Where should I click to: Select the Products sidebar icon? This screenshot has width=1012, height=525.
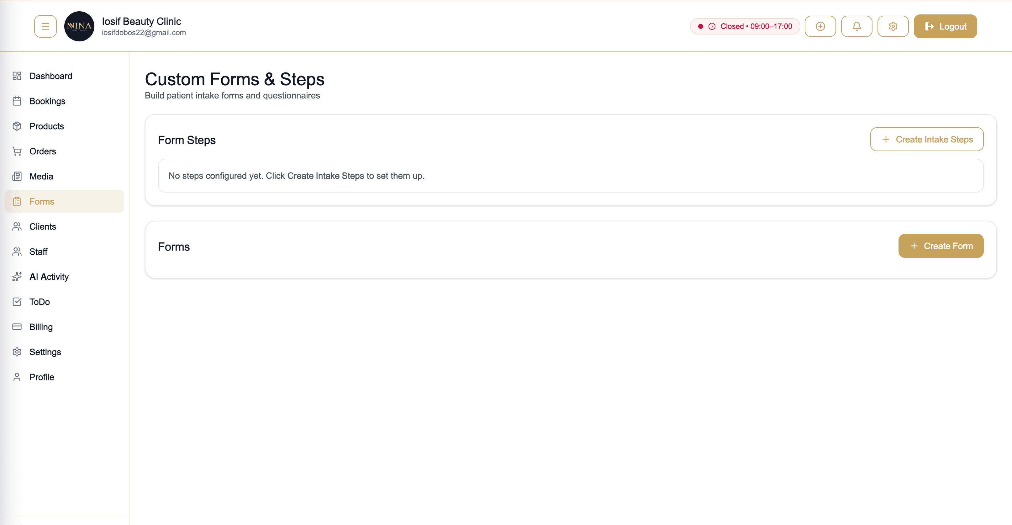(x=17, y=126)
